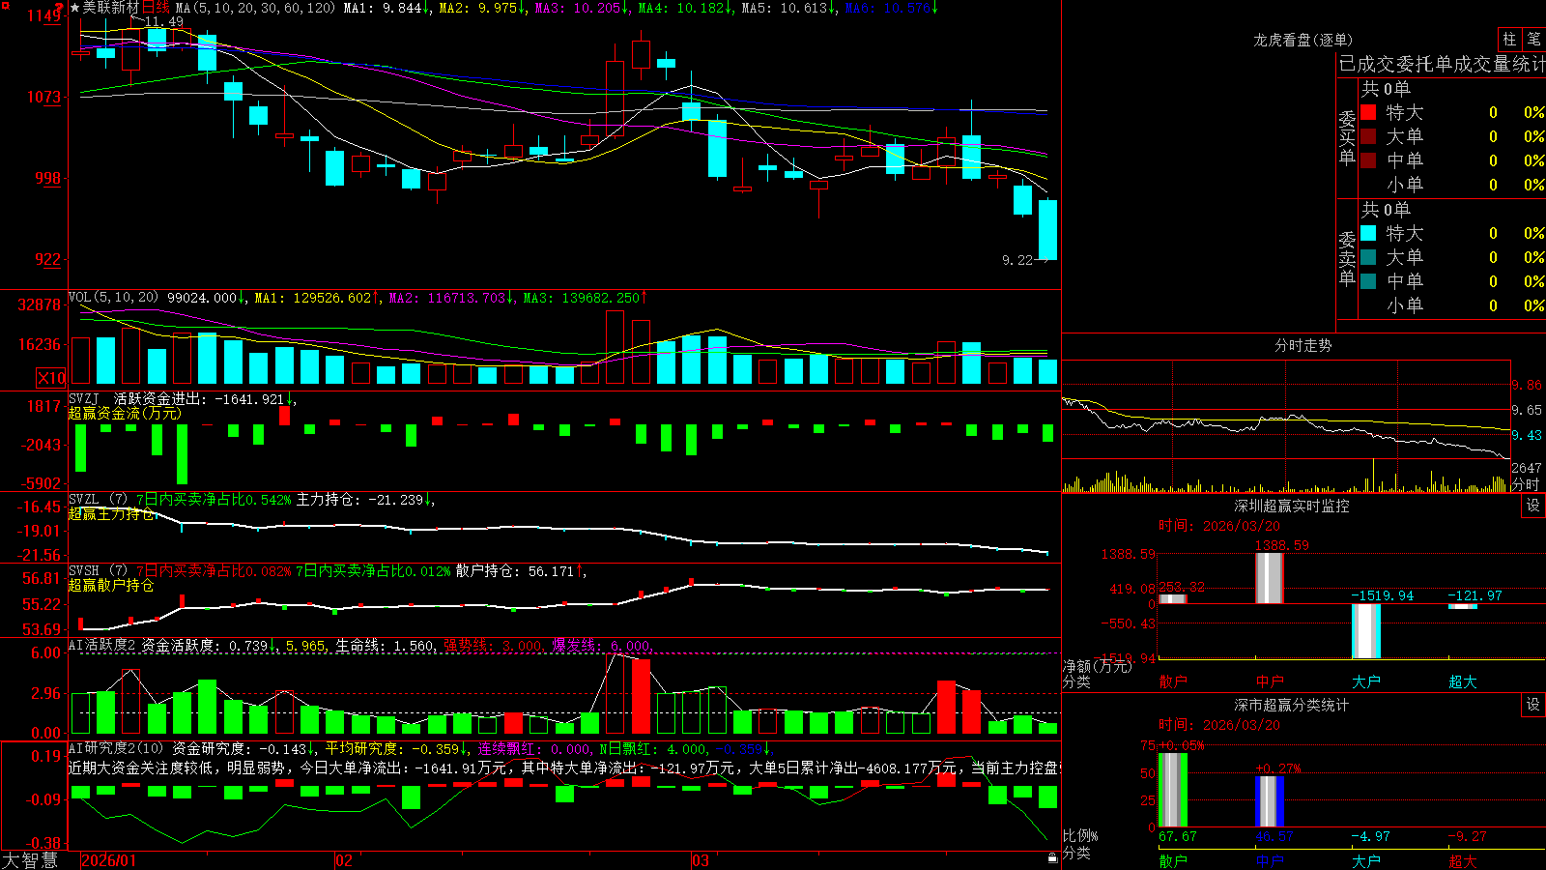
Task: Click the 日线 period label
Action: point(155,8)
